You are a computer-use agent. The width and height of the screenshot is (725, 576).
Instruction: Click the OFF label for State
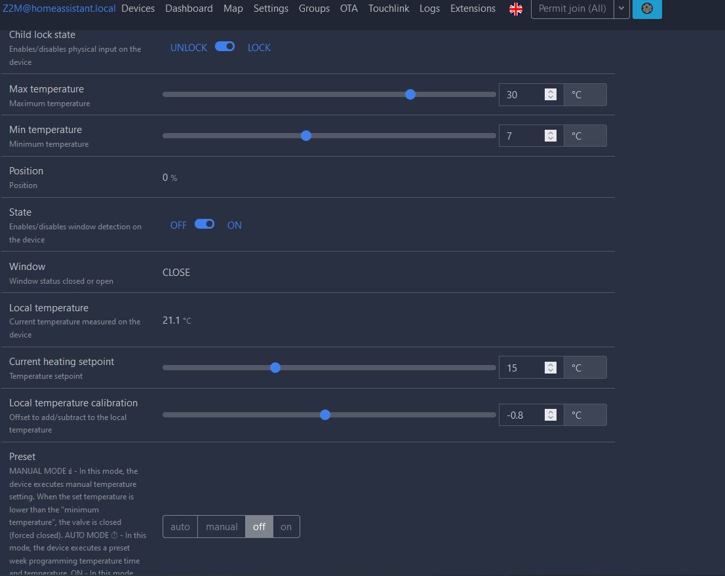(x=178, y=225)
